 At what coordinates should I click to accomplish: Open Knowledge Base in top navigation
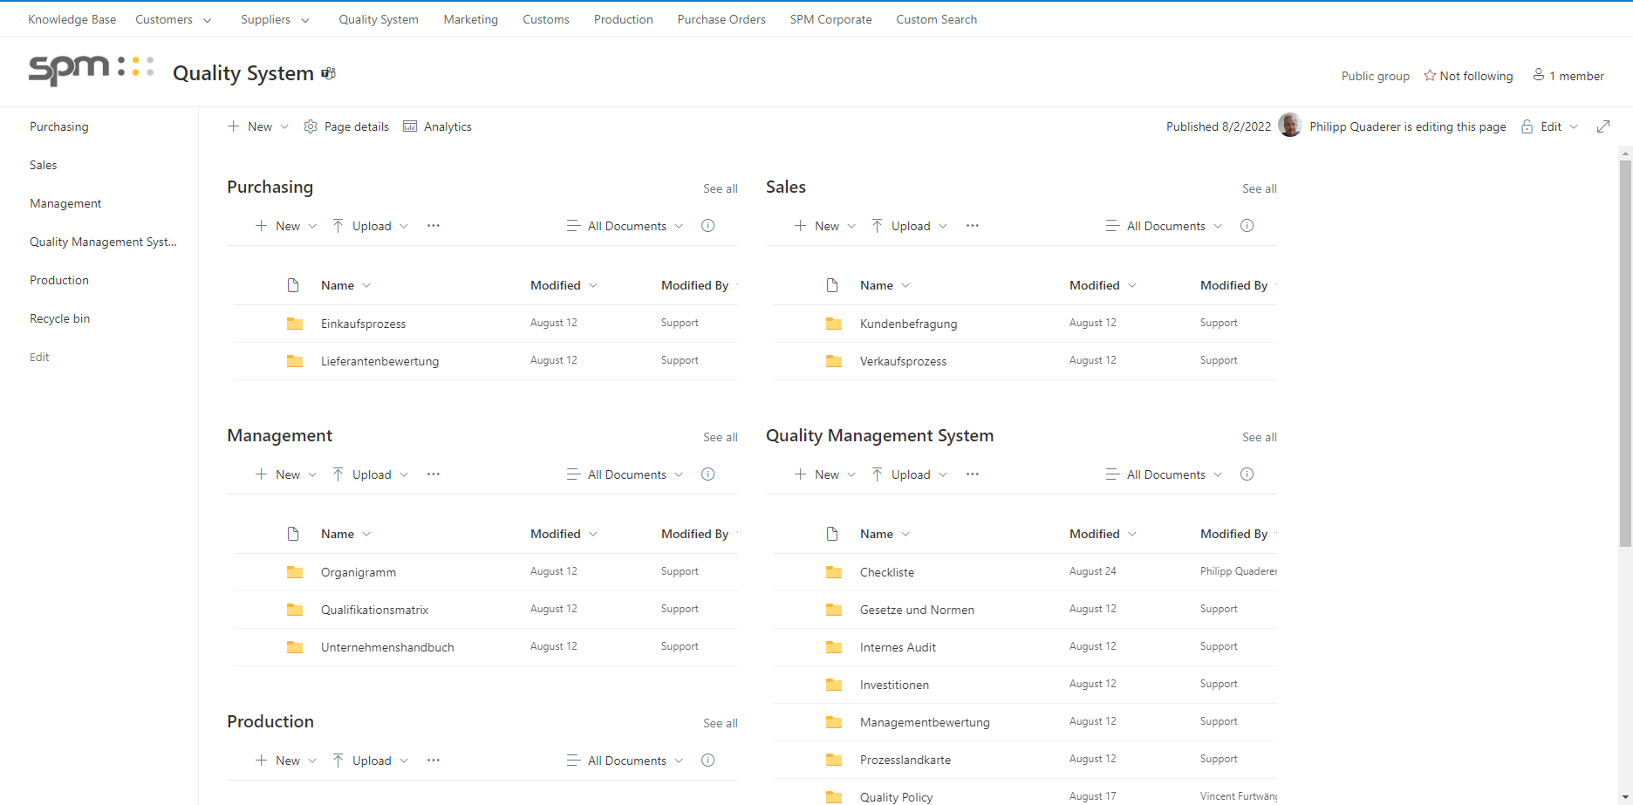(72, 19)
